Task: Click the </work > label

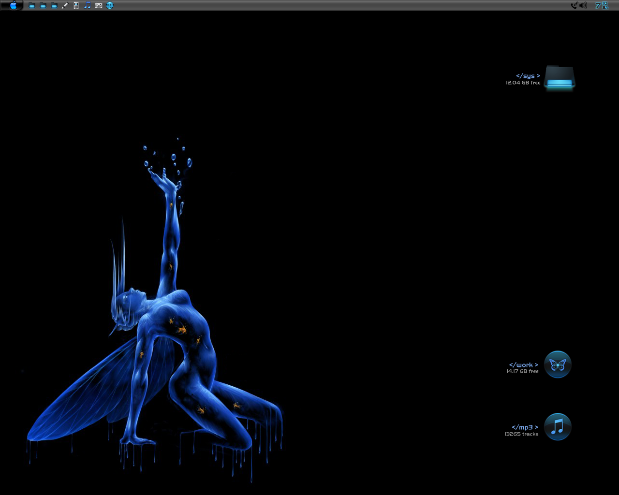Action: 524,365
